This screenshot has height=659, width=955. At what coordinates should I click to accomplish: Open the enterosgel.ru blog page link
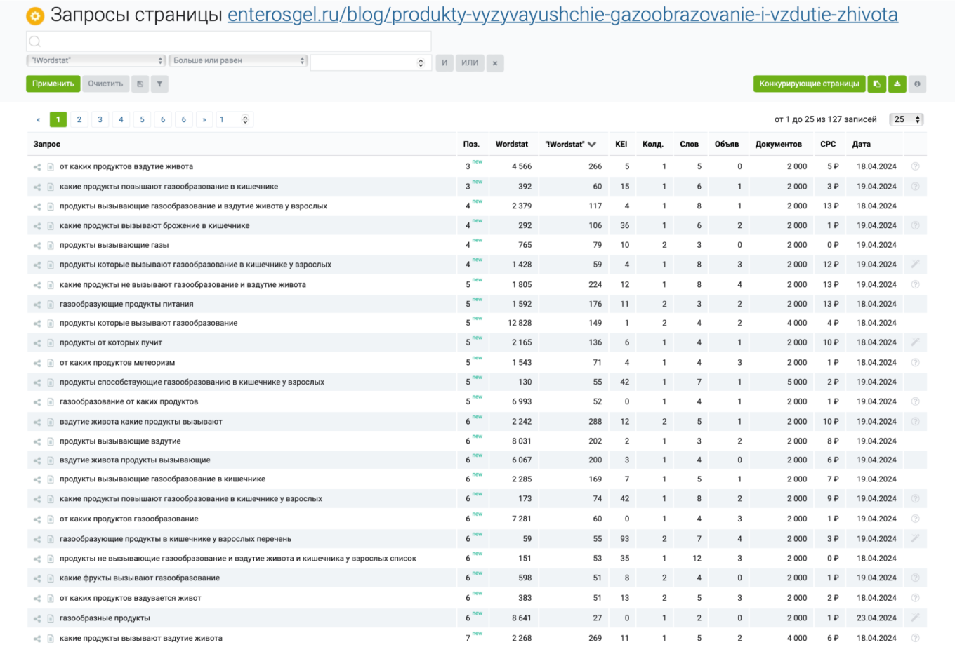[562, 15]
